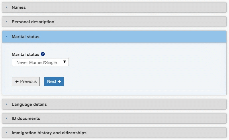Click the right arrow icon on Next button
Image resolution: width=229 pixels, height=140 pixels.
point(59,81)
